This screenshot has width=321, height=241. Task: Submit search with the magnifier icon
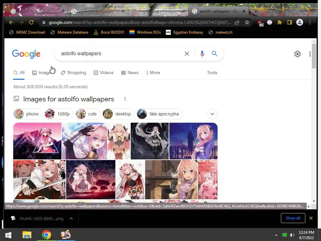(214, 54)
